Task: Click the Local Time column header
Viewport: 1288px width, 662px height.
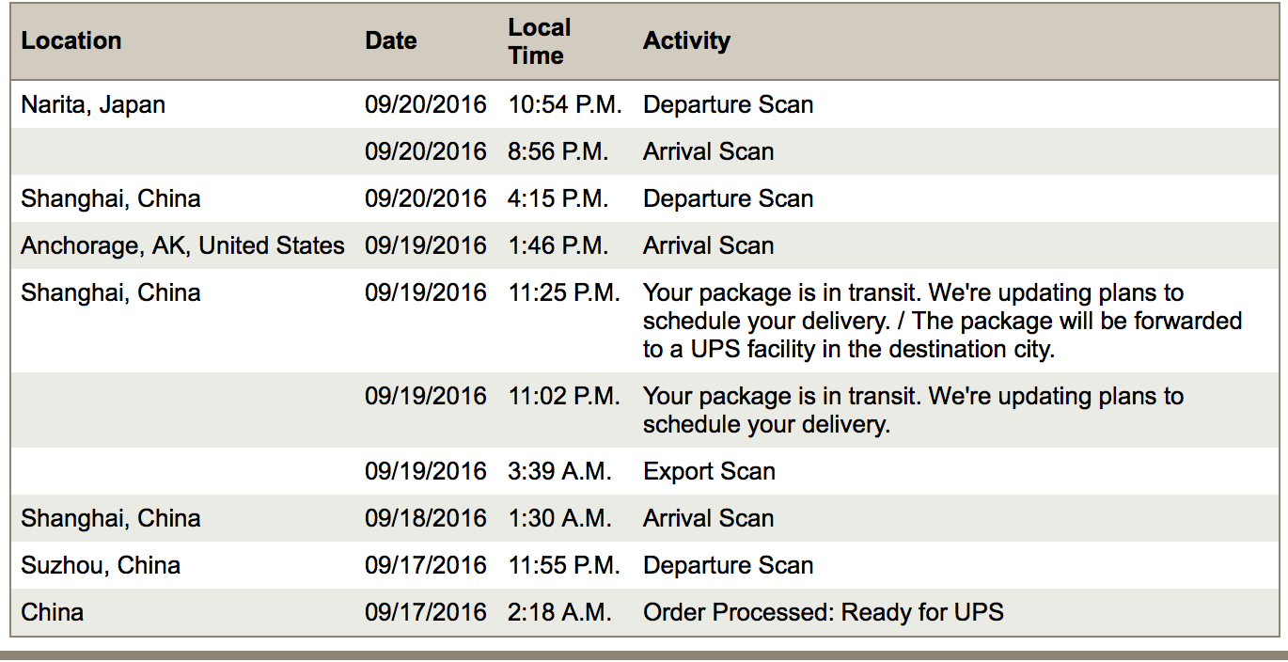Action: point(540,41)
